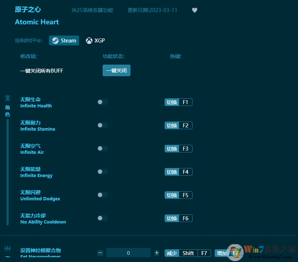Enable the Infinite Stamina toggle
The height and width of the screenshot is (262, 298).
[x=103, y=125]
